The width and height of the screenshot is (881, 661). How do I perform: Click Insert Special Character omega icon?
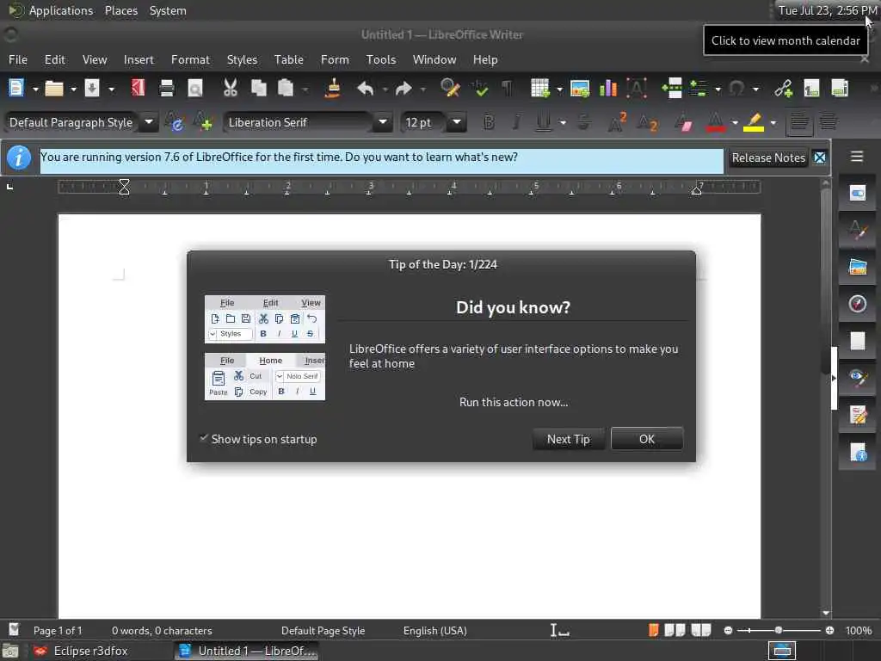click(736, 89)
